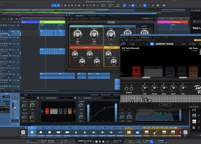Click the Snare channel icon
The width and height of the screenshot is (201, 144).
[58, 132]
